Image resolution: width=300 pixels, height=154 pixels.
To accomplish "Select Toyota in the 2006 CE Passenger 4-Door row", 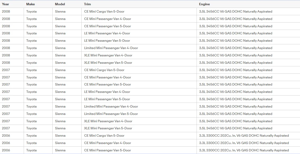I will (x=31, y=143).
